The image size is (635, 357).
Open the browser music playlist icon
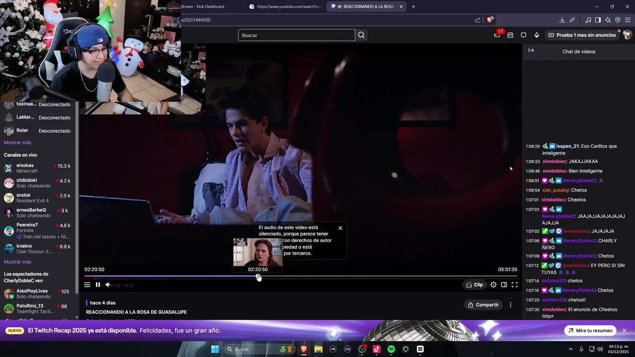(x=588, y=20)
